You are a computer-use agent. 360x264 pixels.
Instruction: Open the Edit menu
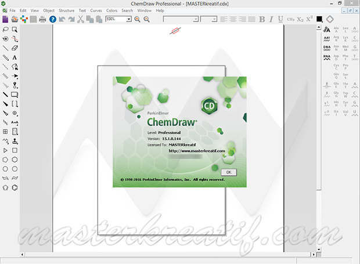pyautogui.click(x=23, y=10)
